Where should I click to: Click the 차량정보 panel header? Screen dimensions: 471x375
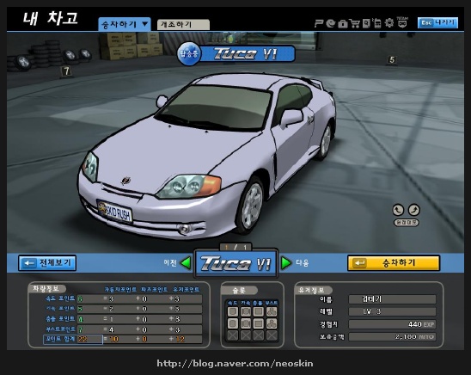point(46,289)
